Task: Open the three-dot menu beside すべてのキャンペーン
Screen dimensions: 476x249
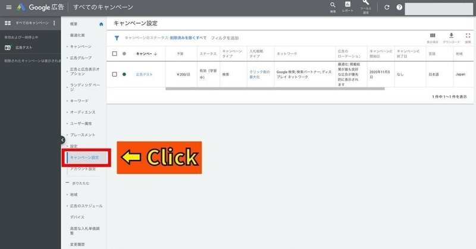Action: tap(54, 23)
